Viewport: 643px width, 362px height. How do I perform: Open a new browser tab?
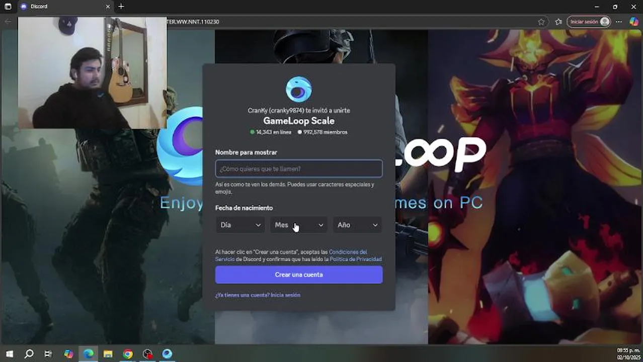pyautogui.click(x=121, y=7)
